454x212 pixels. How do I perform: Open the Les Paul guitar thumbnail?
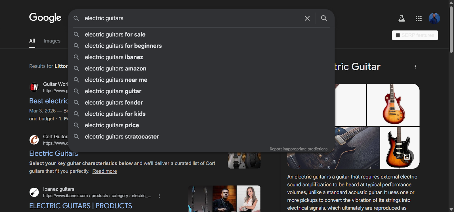393,105
